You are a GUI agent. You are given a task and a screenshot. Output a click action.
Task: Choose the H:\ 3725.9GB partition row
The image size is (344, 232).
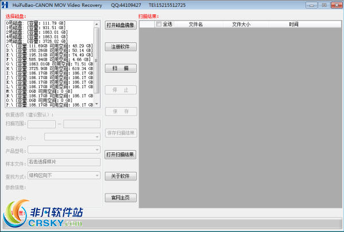49,69
